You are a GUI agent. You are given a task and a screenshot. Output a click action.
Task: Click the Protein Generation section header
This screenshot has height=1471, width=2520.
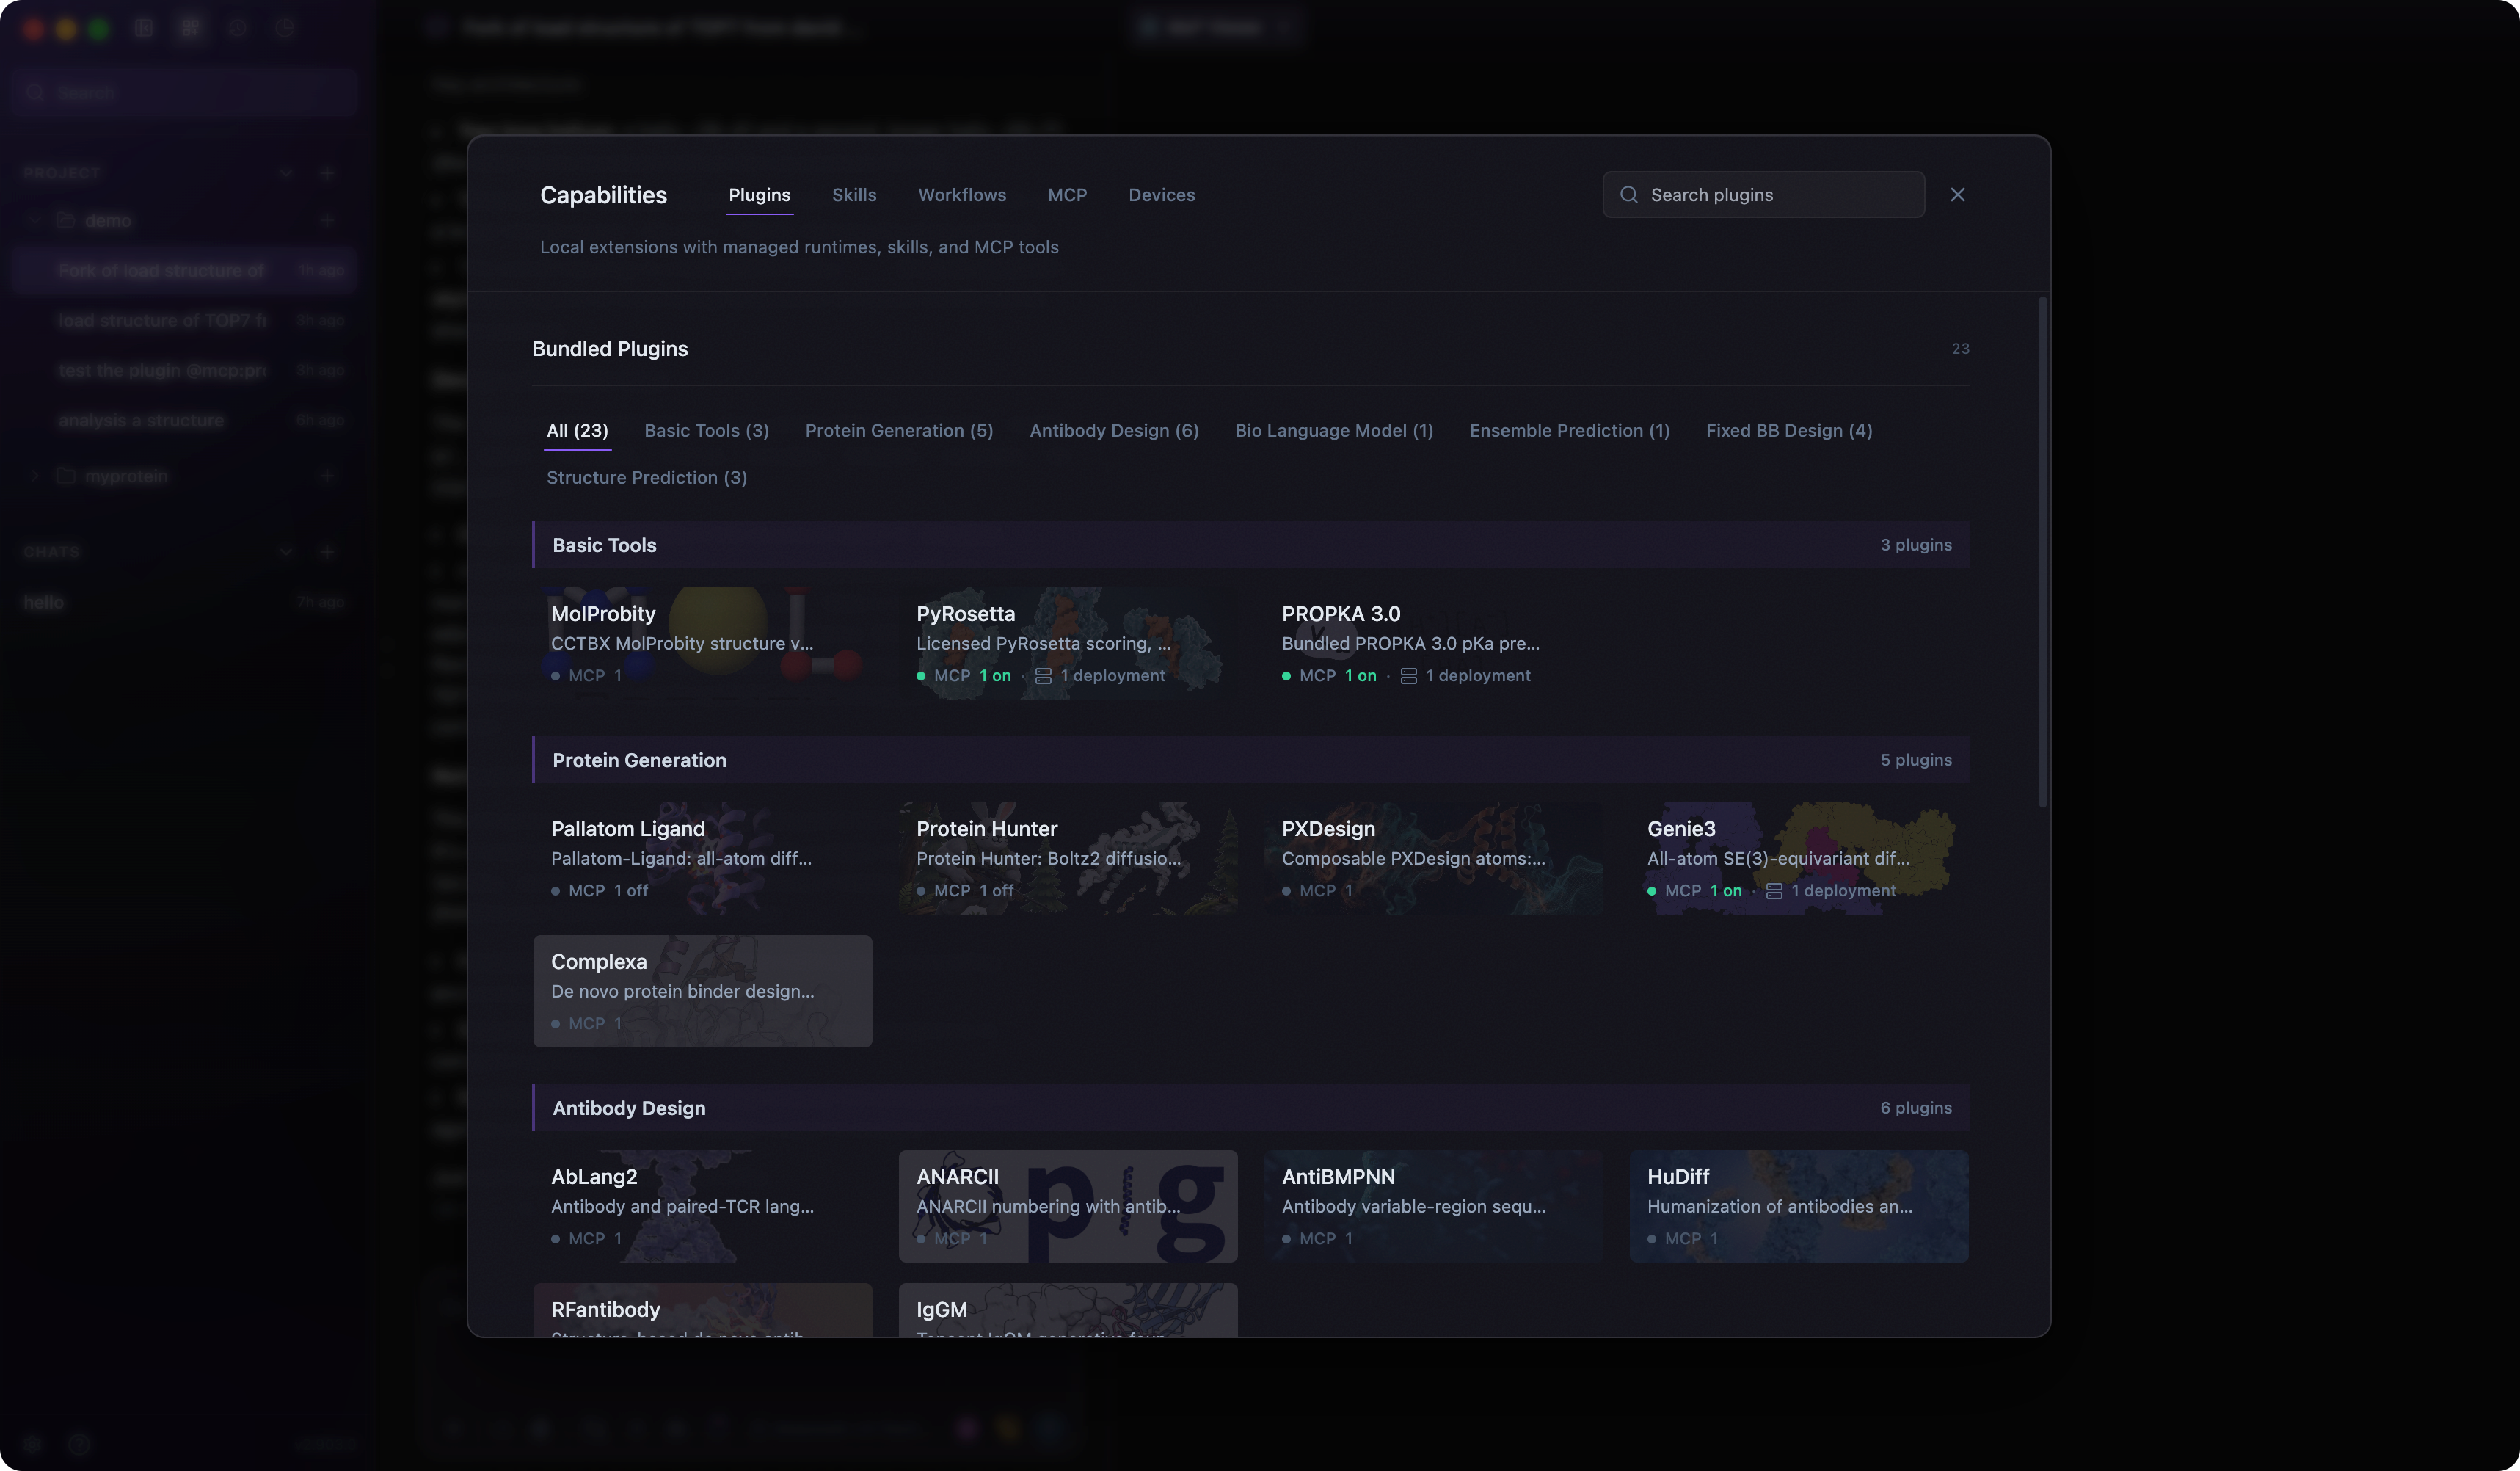1251,760
